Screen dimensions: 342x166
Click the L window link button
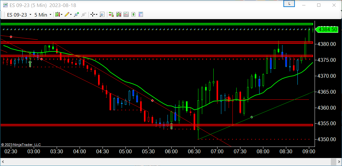[x=289, y=4]
